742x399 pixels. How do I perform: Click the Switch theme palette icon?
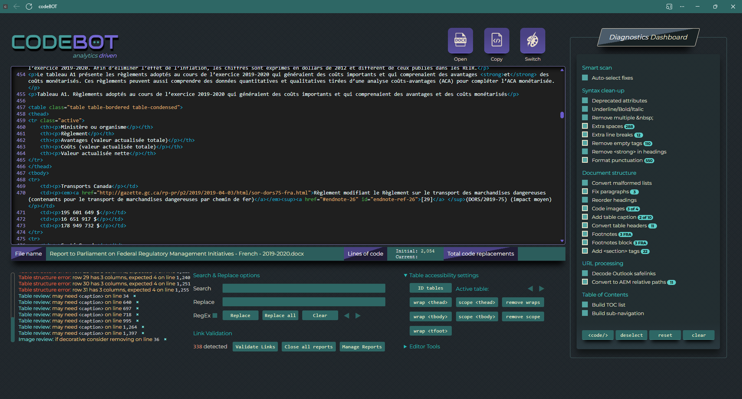(x=532, y=41)
